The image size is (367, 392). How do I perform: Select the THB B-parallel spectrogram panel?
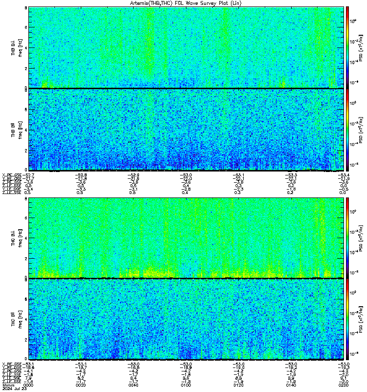(x=186, y=130)
